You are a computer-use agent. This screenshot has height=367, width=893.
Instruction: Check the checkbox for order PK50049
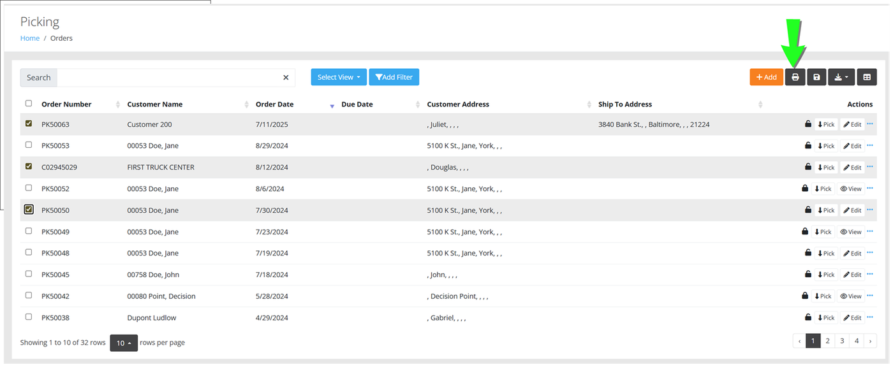click(28, 231)
